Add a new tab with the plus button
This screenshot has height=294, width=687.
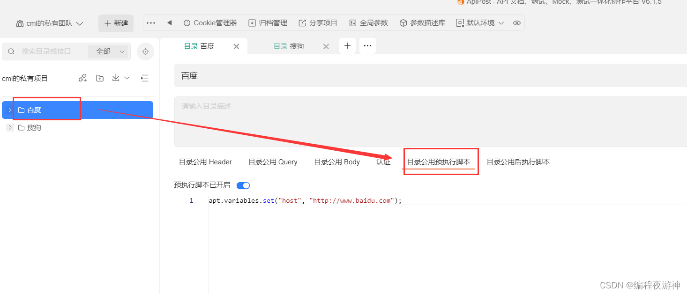[347, 45]
